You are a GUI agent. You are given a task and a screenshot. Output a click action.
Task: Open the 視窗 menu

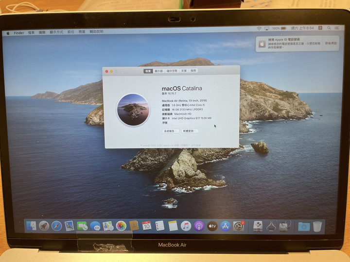tap(82, 32)
